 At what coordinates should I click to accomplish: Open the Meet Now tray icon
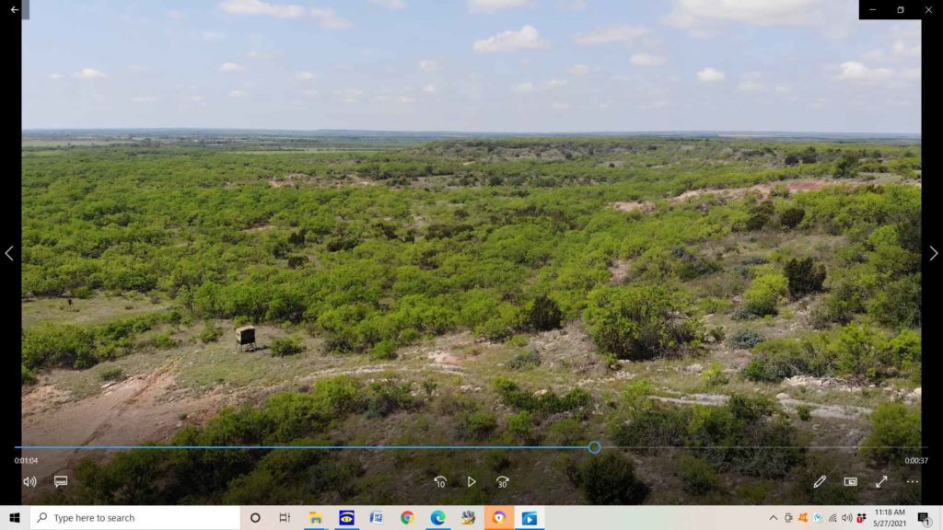tap(788, 517)
